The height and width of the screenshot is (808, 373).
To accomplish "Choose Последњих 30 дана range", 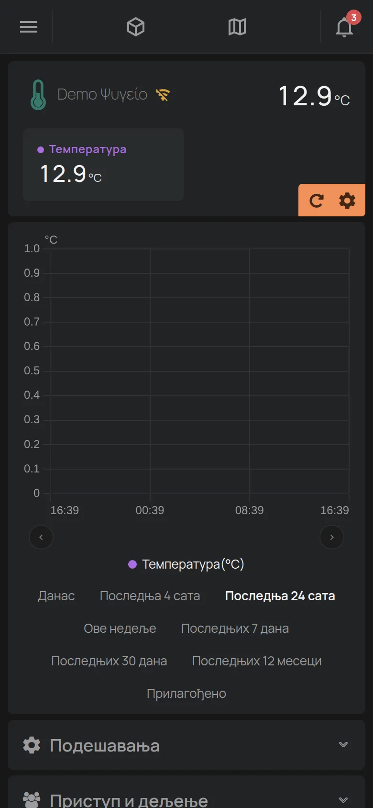I will click(109, 661).
